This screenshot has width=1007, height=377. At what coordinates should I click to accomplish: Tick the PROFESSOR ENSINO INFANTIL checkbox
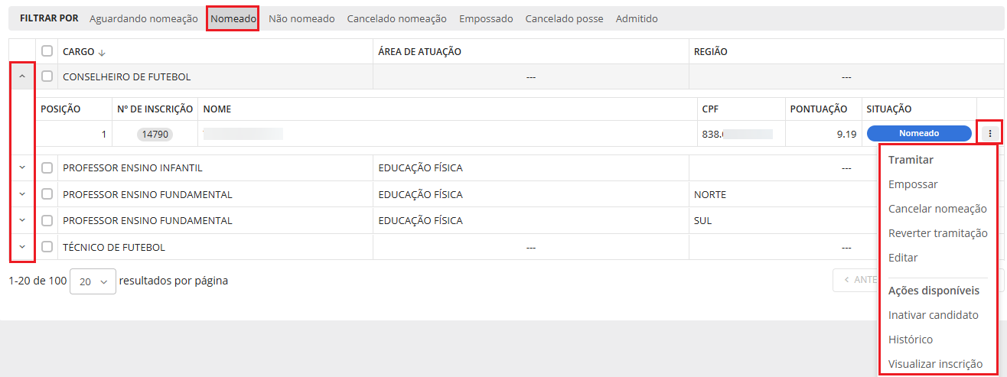coord(47,167)
